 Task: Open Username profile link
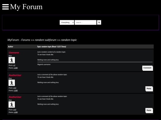pos(14,52)
